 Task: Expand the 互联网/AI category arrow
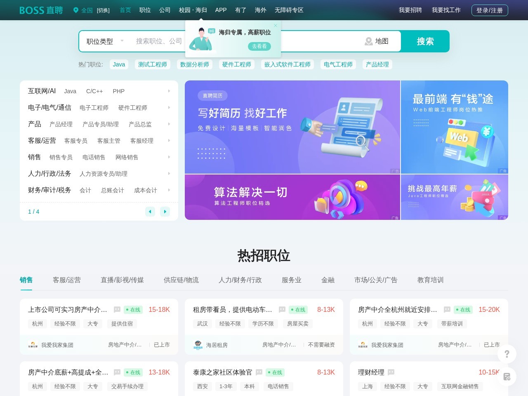click(169, 91)
